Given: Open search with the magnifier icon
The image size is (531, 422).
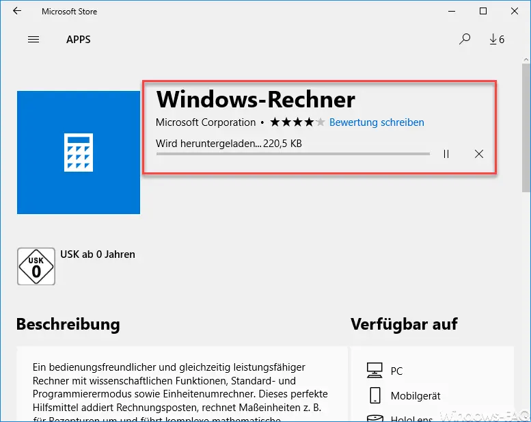Looking at the screenshot, I should (x=465, y=39).
